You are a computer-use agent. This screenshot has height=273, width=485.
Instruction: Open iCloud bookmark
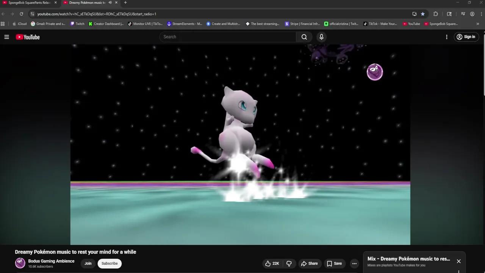pos(20,24)
